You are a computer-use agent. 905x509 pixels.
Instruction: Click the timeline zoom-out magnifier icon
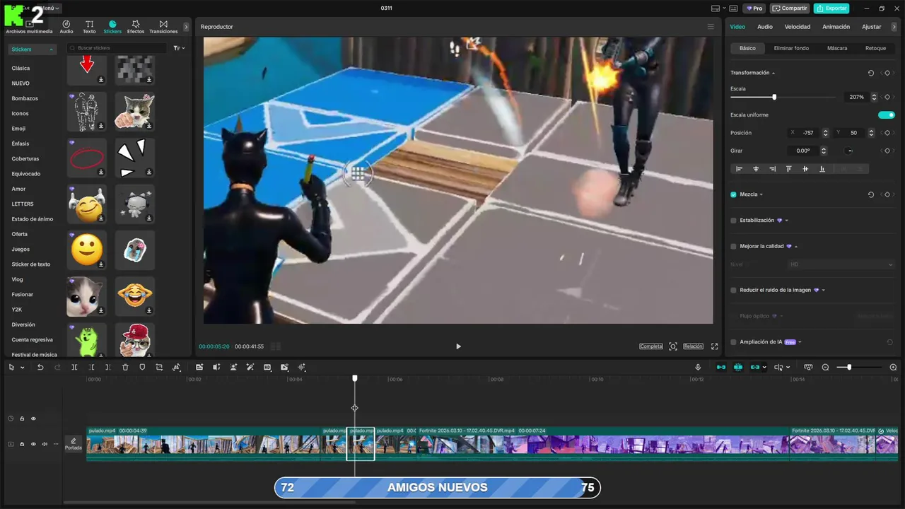825,367
